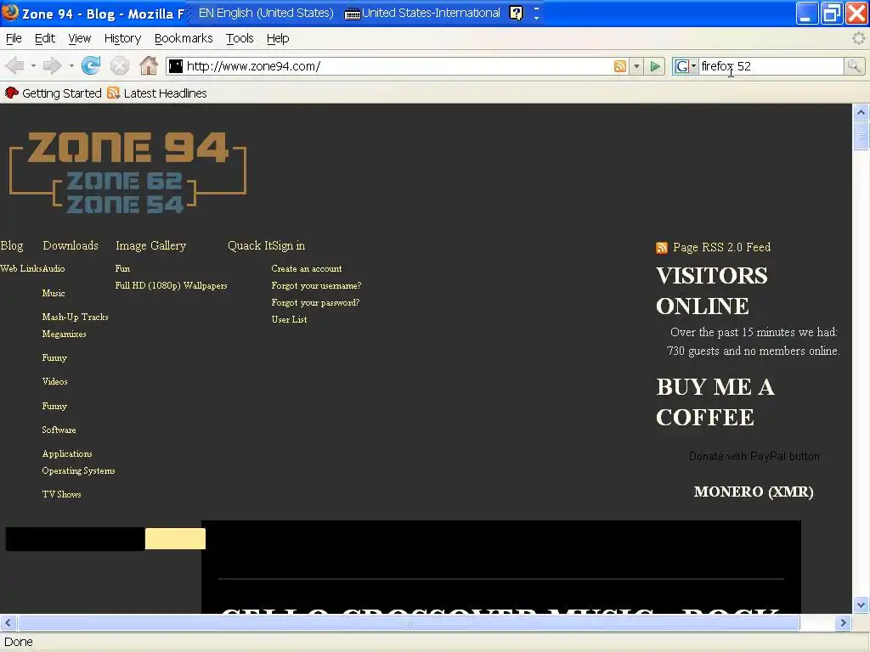The height and width of the screenshot is (652, 870).
Task: Click the horizontal scrollbar left arrow
Action: pyautogui.click(x=8, y=623)
